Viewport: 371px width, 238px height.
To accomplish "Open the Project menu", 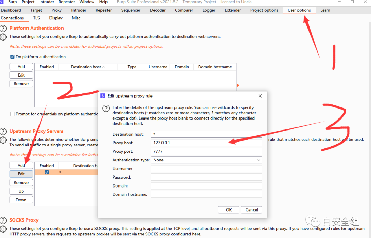I will [x=28, y=2].
